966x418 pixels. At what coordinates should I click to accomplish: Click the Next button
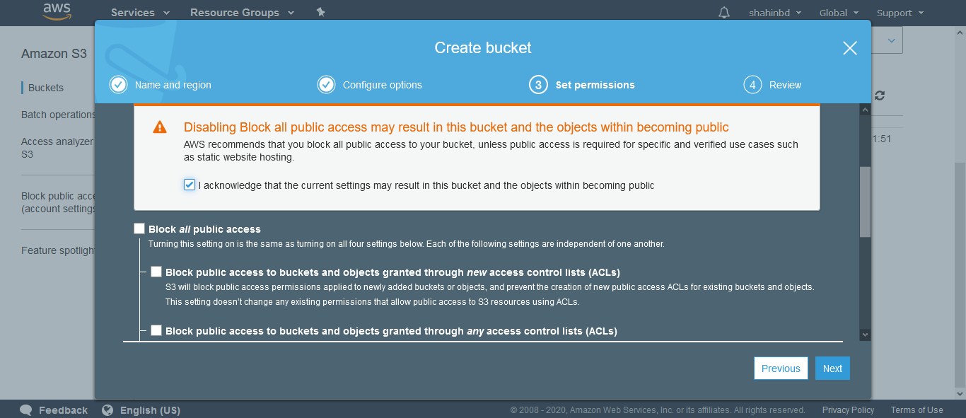click(x=832, y=368)
